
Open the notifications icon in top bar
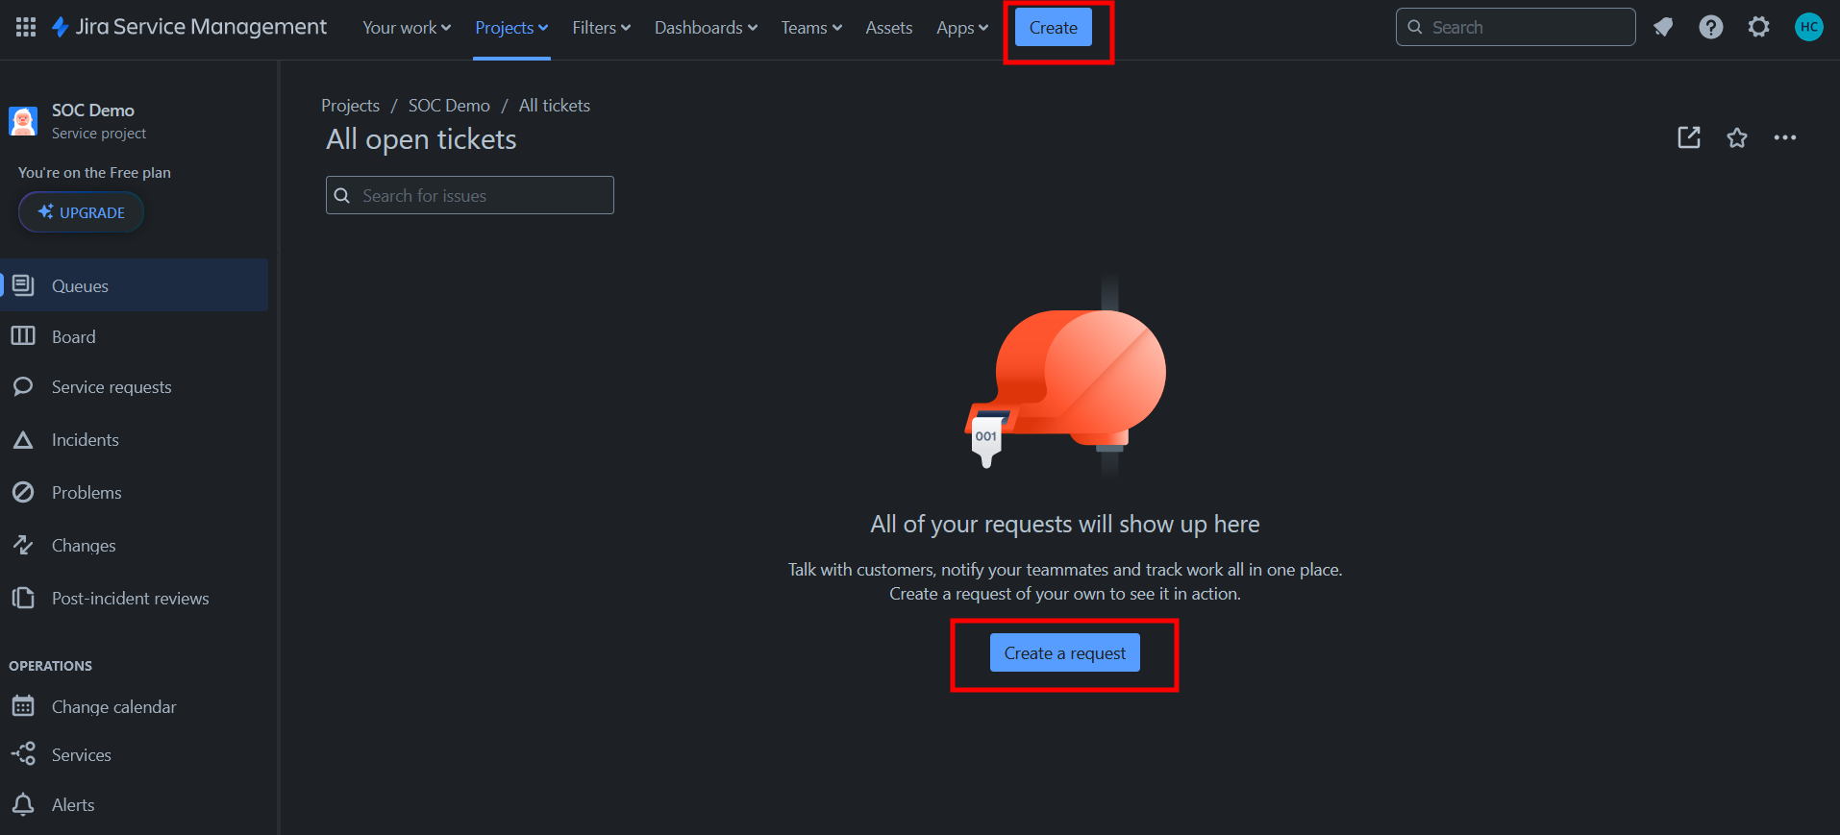coord(1663,27)
